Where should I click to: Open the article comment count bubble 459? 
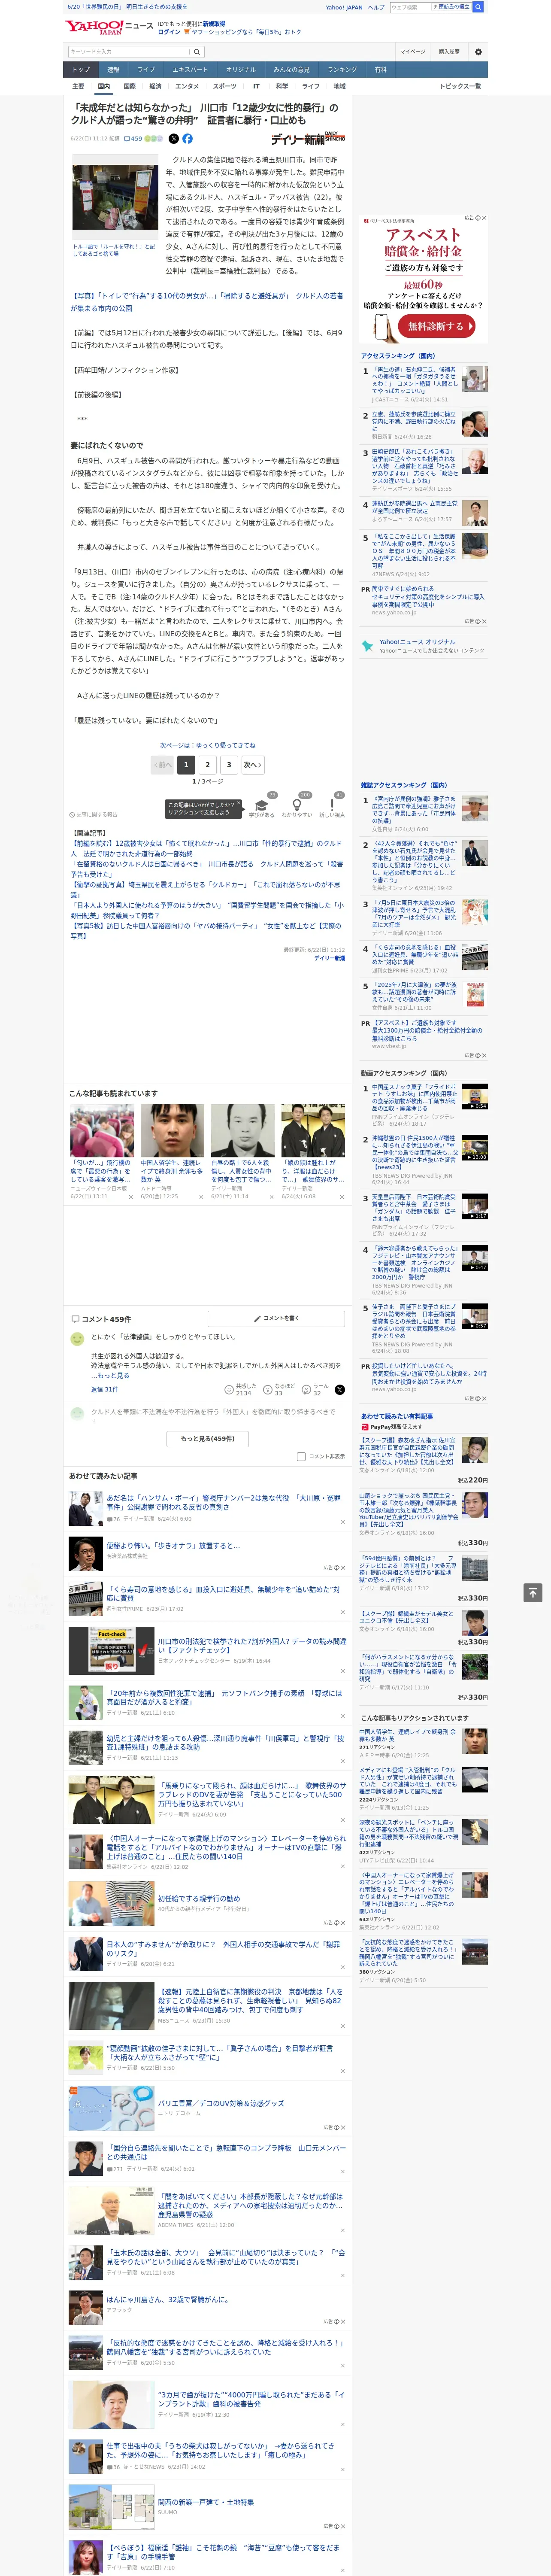tap(132, 139)
